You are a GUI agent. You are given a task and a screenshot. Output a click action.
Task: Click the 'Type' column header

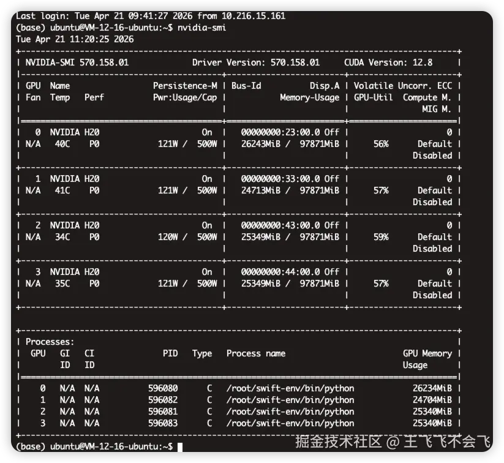(x=202, y=353)
